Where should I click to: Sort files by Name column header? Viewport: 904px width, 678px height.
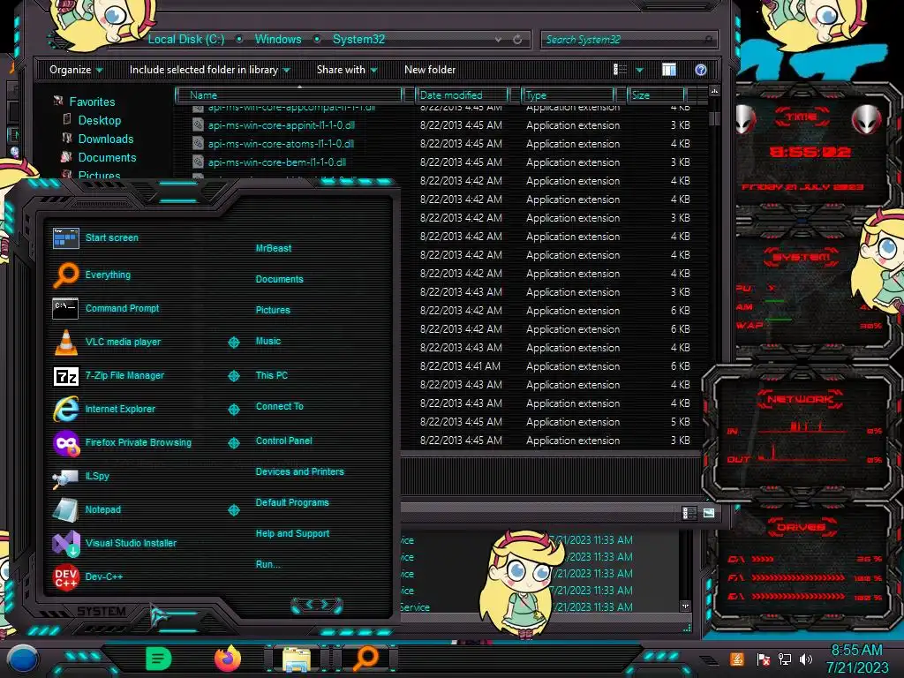point(289,95)
